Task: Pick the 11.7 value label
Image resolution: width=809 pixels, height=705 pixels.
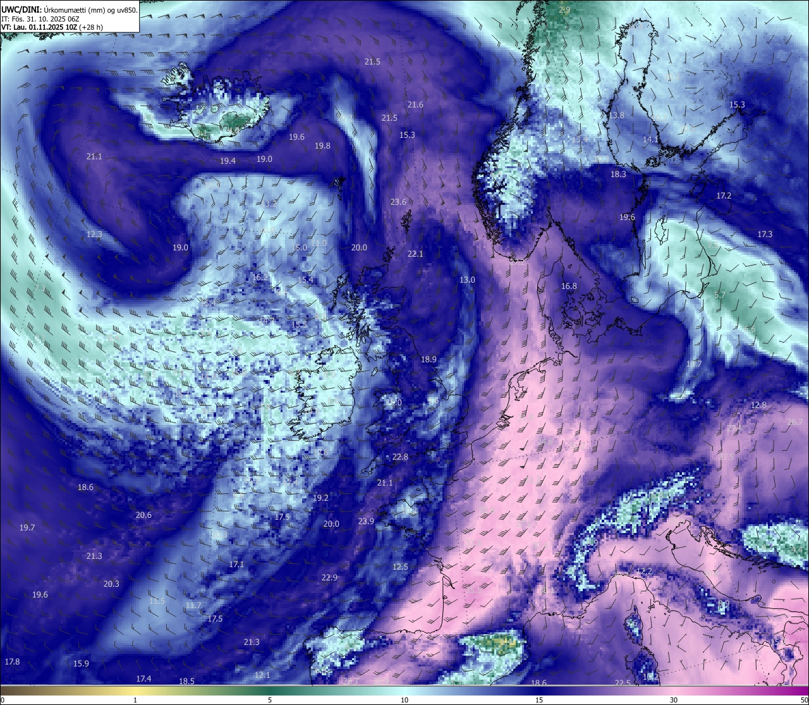Action: coord(193,605)
